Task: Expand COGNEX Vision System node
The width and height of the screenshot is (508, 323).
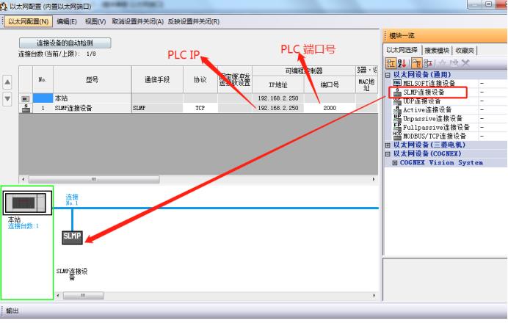Action: (395, 163)
